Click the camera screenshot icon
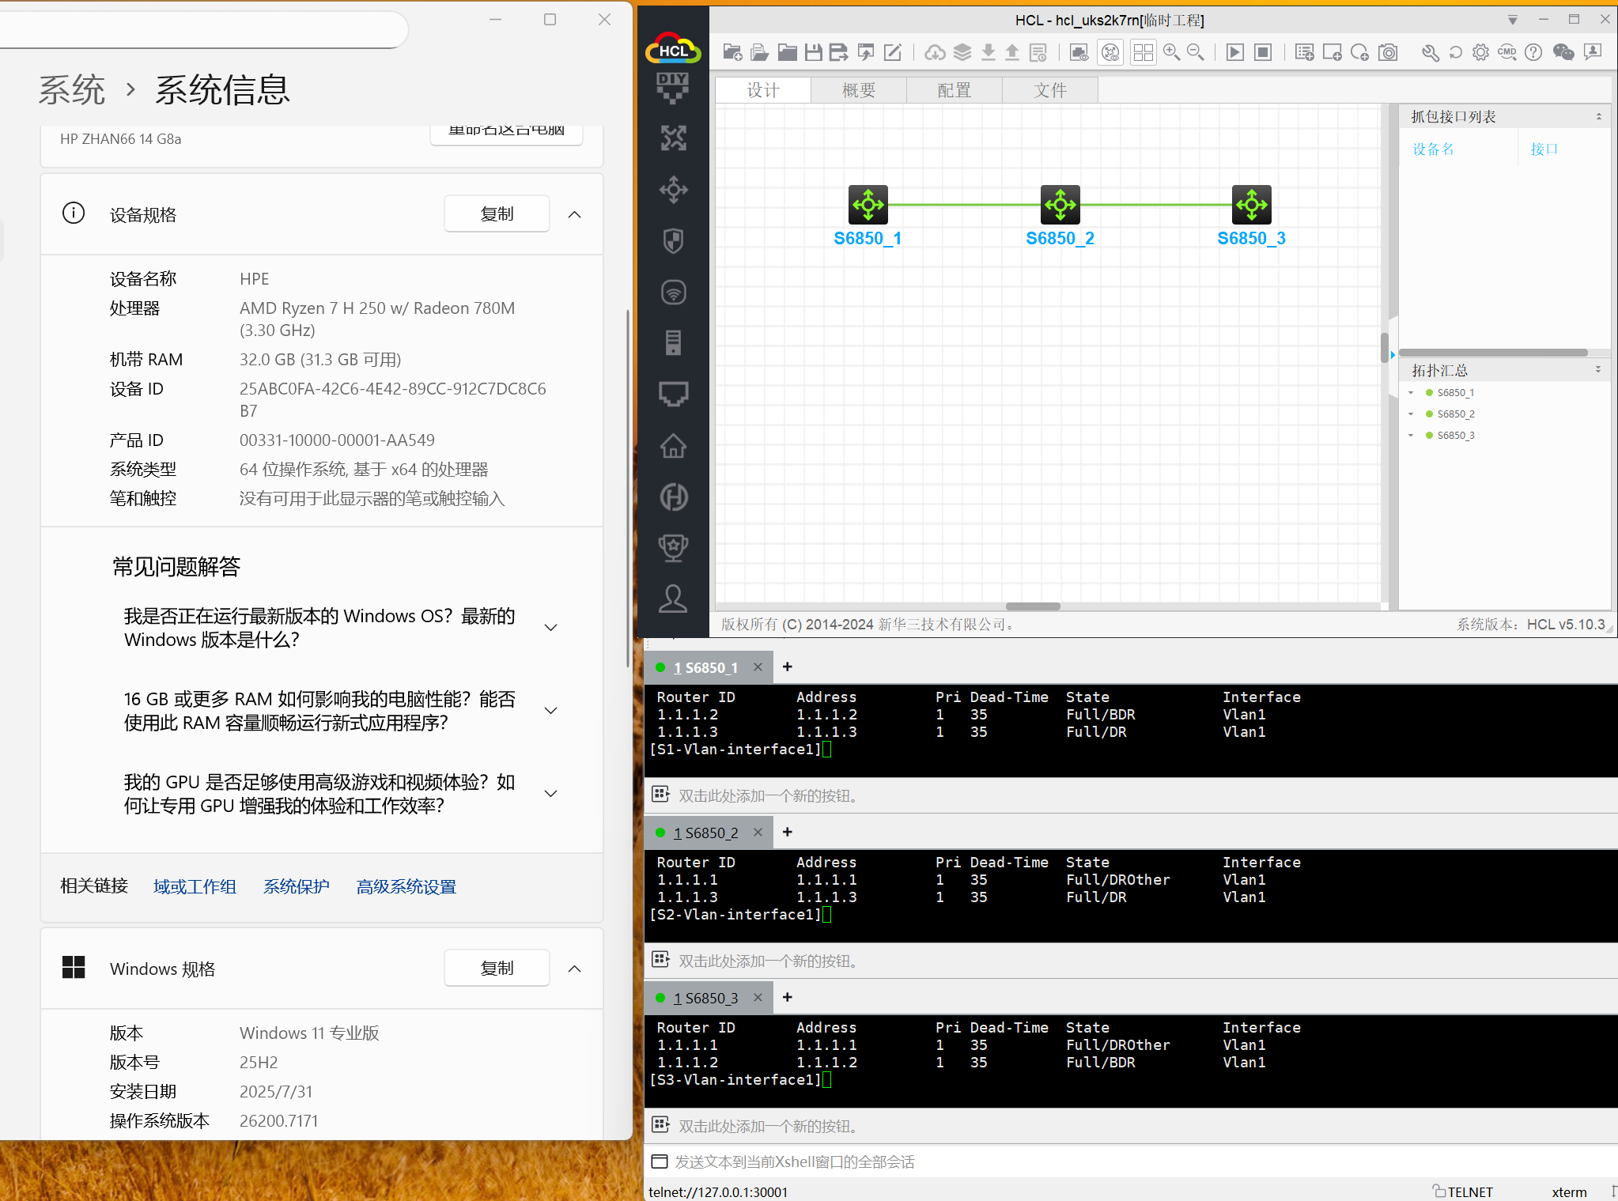 1388,53
